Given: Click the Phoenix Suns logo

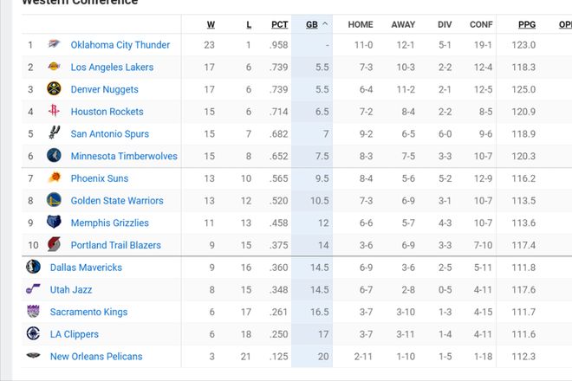Looking at the screenshot, I should [54, 178].
